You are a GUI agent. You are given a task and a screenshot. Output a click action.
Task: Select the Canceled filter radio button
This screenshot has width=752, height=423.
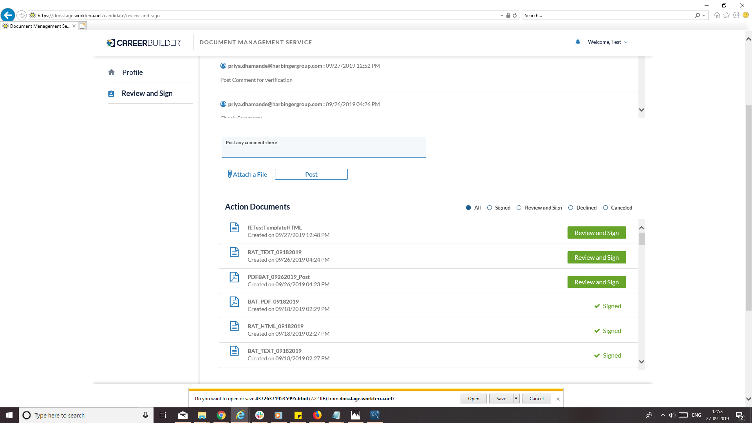[x=606, y=208]
